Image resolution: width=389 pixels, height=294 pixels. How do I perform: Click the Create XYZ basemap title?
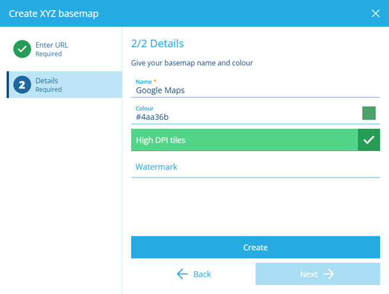[53, 14]
